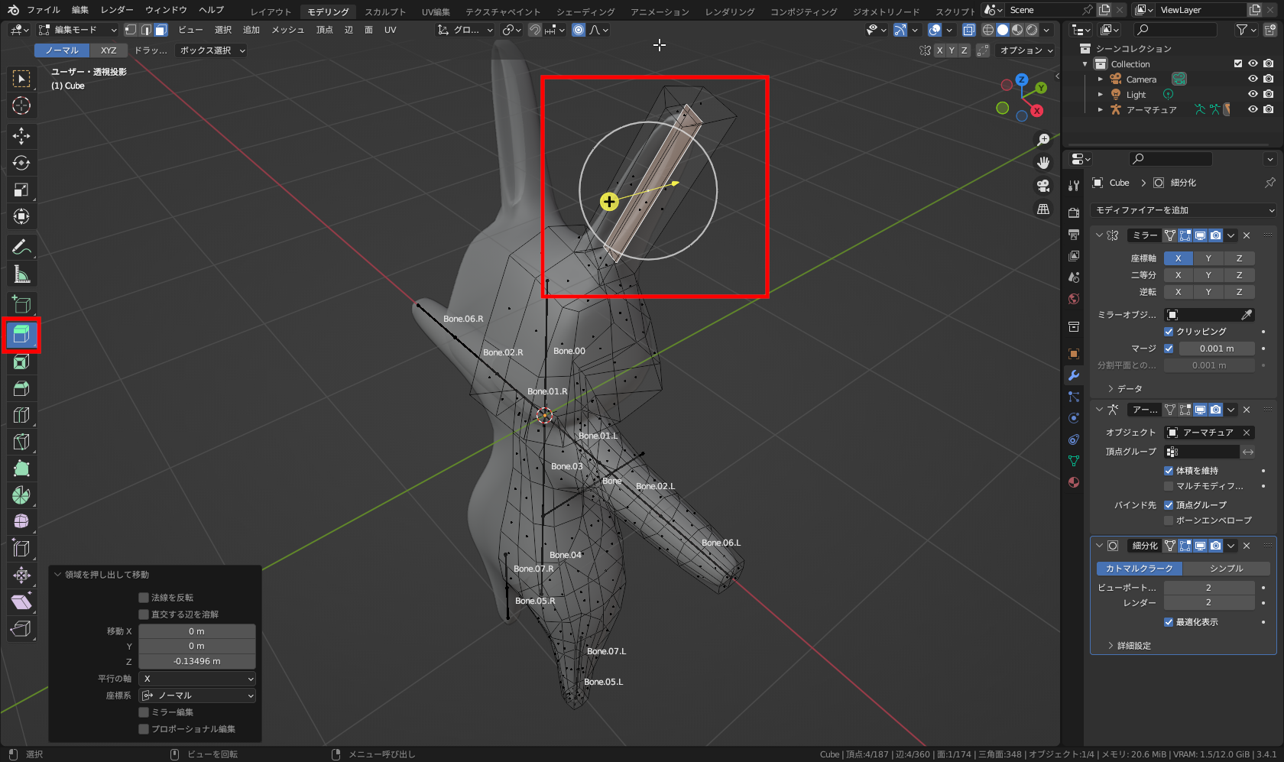
Task: Select the Inset Faces tool
Action: pyautogui.click(x=21, y=362)
